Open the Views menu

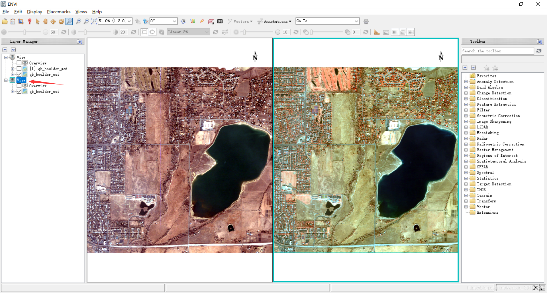pos(81,12)
